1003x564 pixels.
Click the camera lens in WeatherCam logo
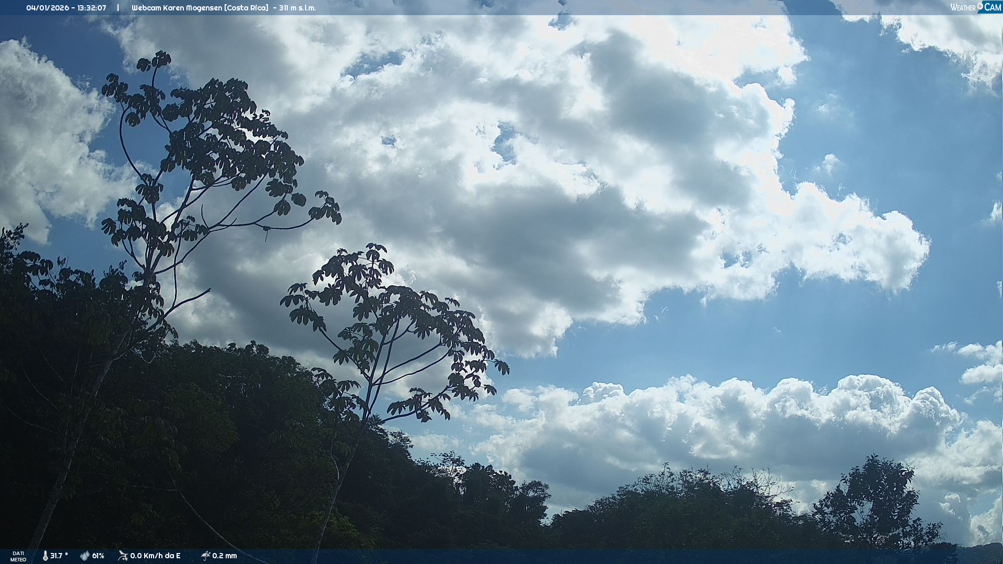tap(980, 6)
